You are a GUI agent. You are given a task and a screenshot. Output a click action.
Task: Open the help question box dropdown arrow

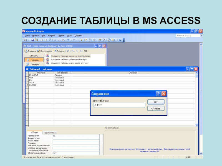[201, 36]
